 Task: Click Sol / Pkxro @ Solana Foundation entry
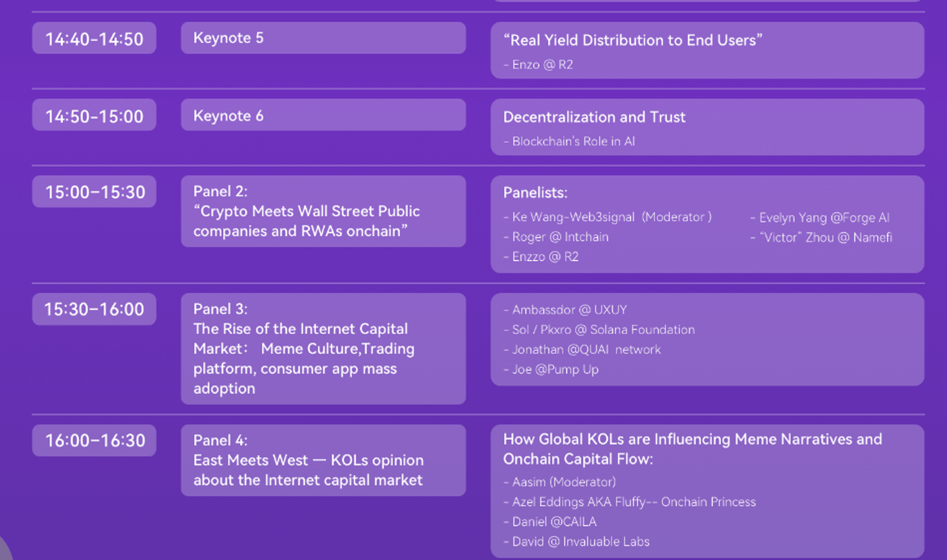coord(600,330)
